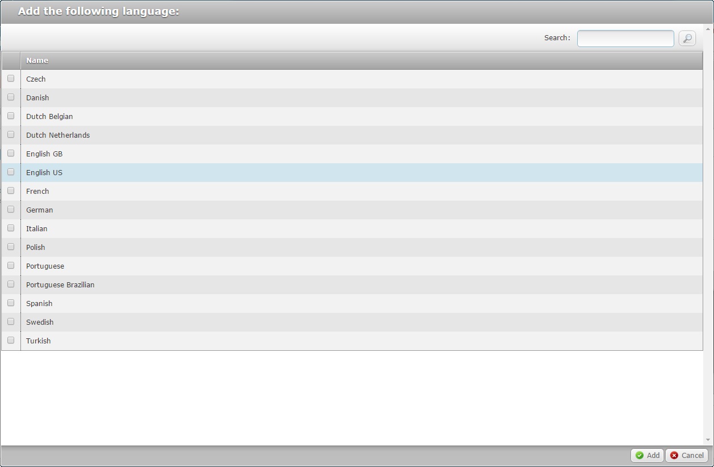This screenshot has width=714, height=467.
Task: Click the 'German' row text
Action: (40, 210)
